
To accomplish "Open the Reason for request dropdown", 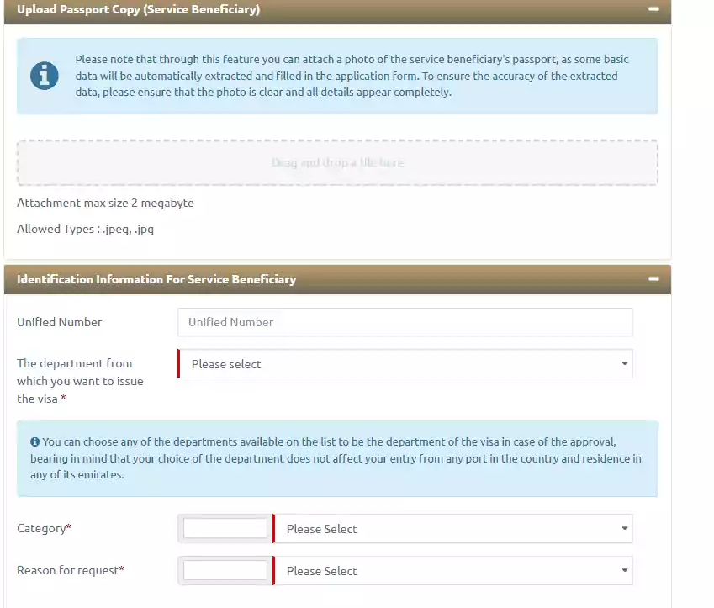I will click(x=454, y=570).
